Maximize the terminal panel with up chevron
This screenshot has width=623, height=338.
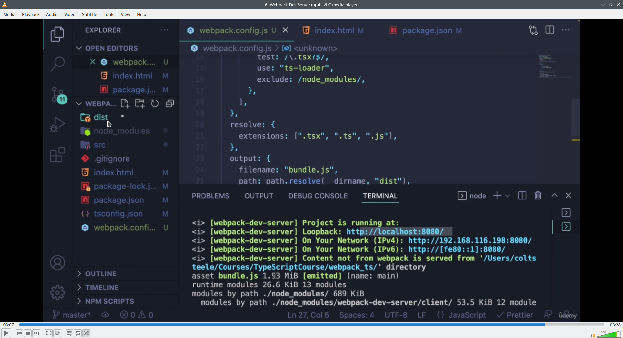pos(555,195)
